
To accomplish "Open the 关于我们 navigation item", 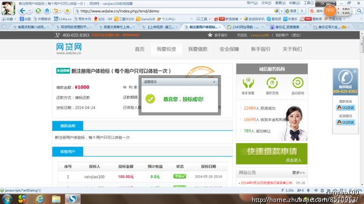I will click(292, 49).
